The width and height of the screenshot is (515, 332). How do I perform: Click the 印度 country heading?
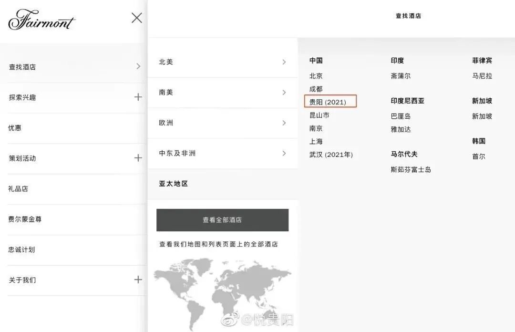coord(397,61)
